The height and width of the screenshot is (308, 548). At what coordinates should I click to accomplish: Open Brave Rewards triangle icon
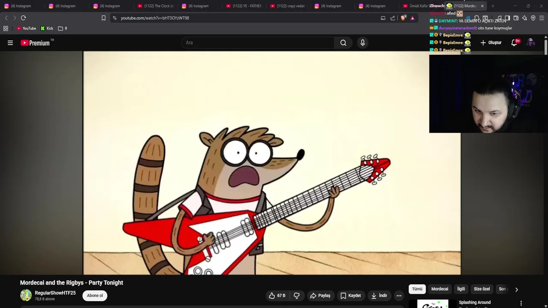pos(412,18)
